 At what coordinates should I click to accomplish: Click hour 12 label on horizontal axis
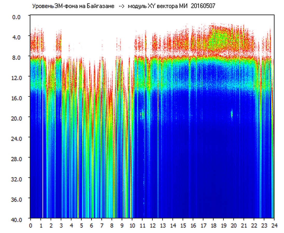[153, 225]
